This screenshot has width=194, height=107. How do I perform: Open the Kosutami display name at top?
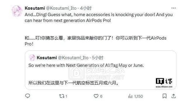(35, 8)
